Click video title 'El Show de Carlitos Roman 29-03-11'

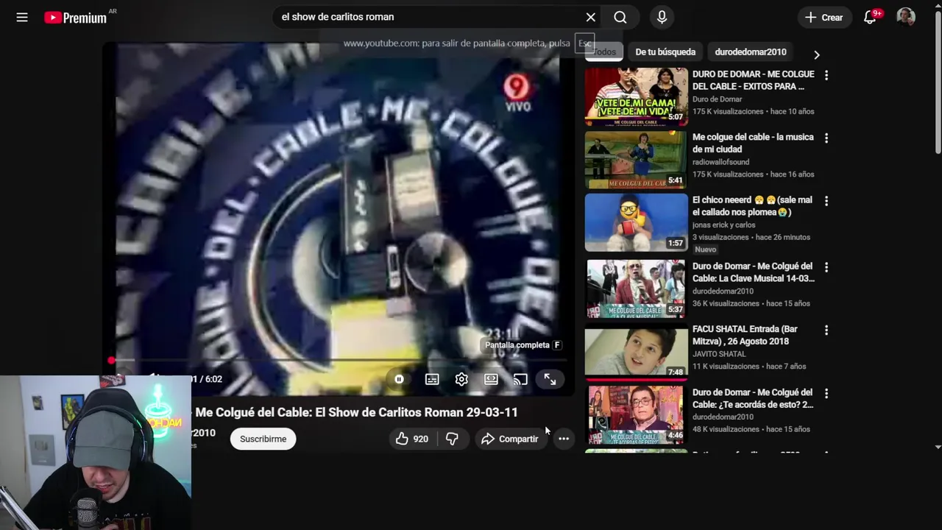coord(417,412)
